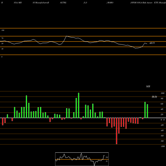Image resolution: width=166 pixels, height=166 pixels.
Task: Click "SI & MR" in the header
Action: click(x=18, y=3)
